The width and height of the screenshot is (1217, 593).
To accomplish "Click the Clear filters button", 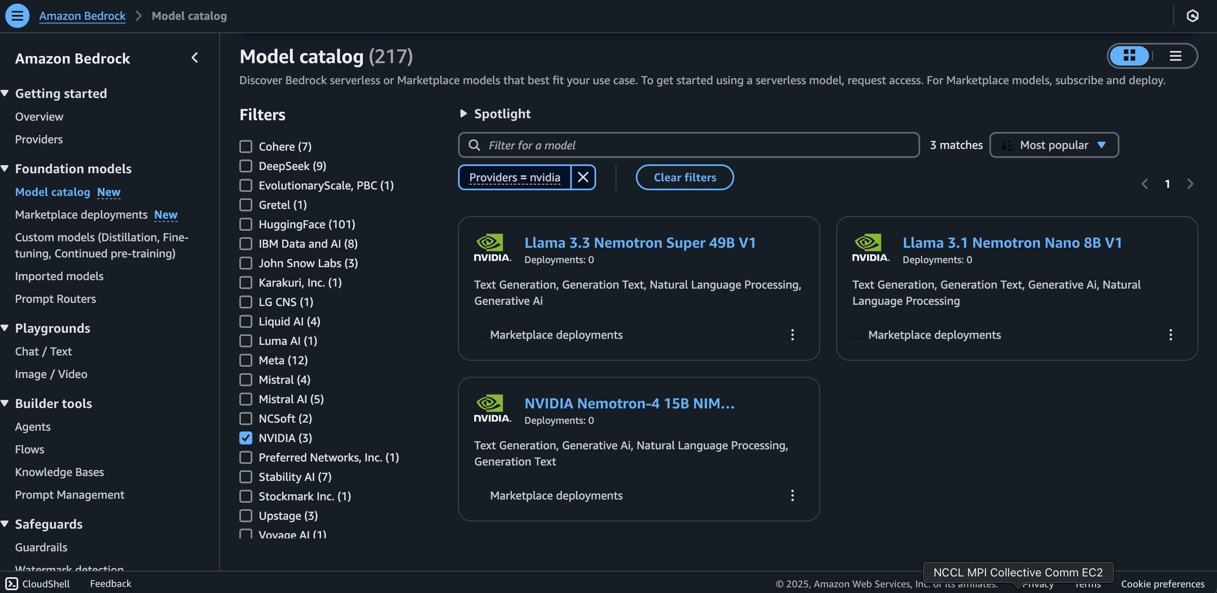I will point(684,177).
